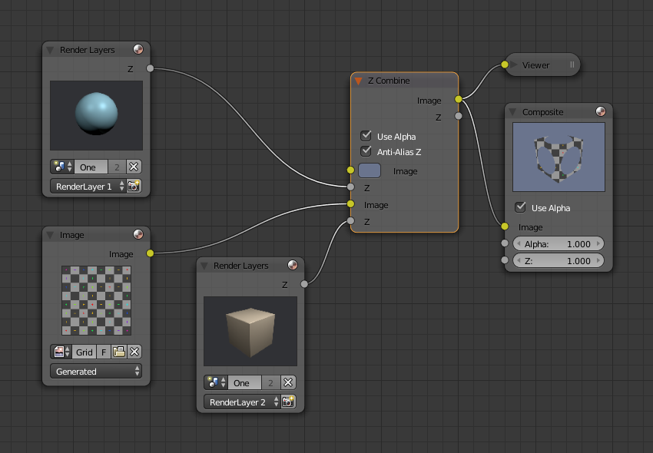653x453 pixels.
Task: Click the F fake user button for Grid
Action: (x=104, y=352)
